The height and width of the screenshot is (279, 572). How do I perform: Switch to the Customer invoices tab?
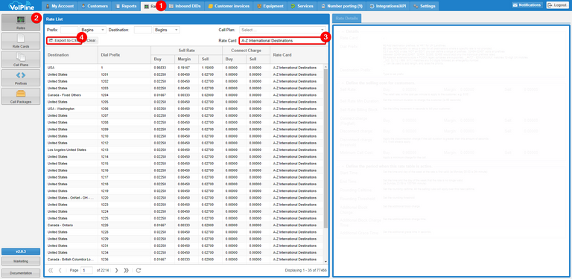tap(229, 6)
